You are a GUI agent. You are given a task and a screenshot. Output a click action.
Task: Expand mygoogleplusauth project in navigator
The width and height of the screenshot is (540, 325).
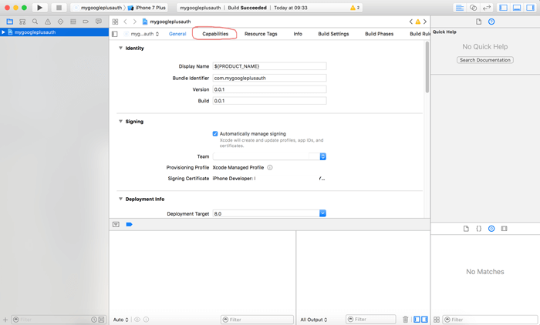(x=3, y=32)
